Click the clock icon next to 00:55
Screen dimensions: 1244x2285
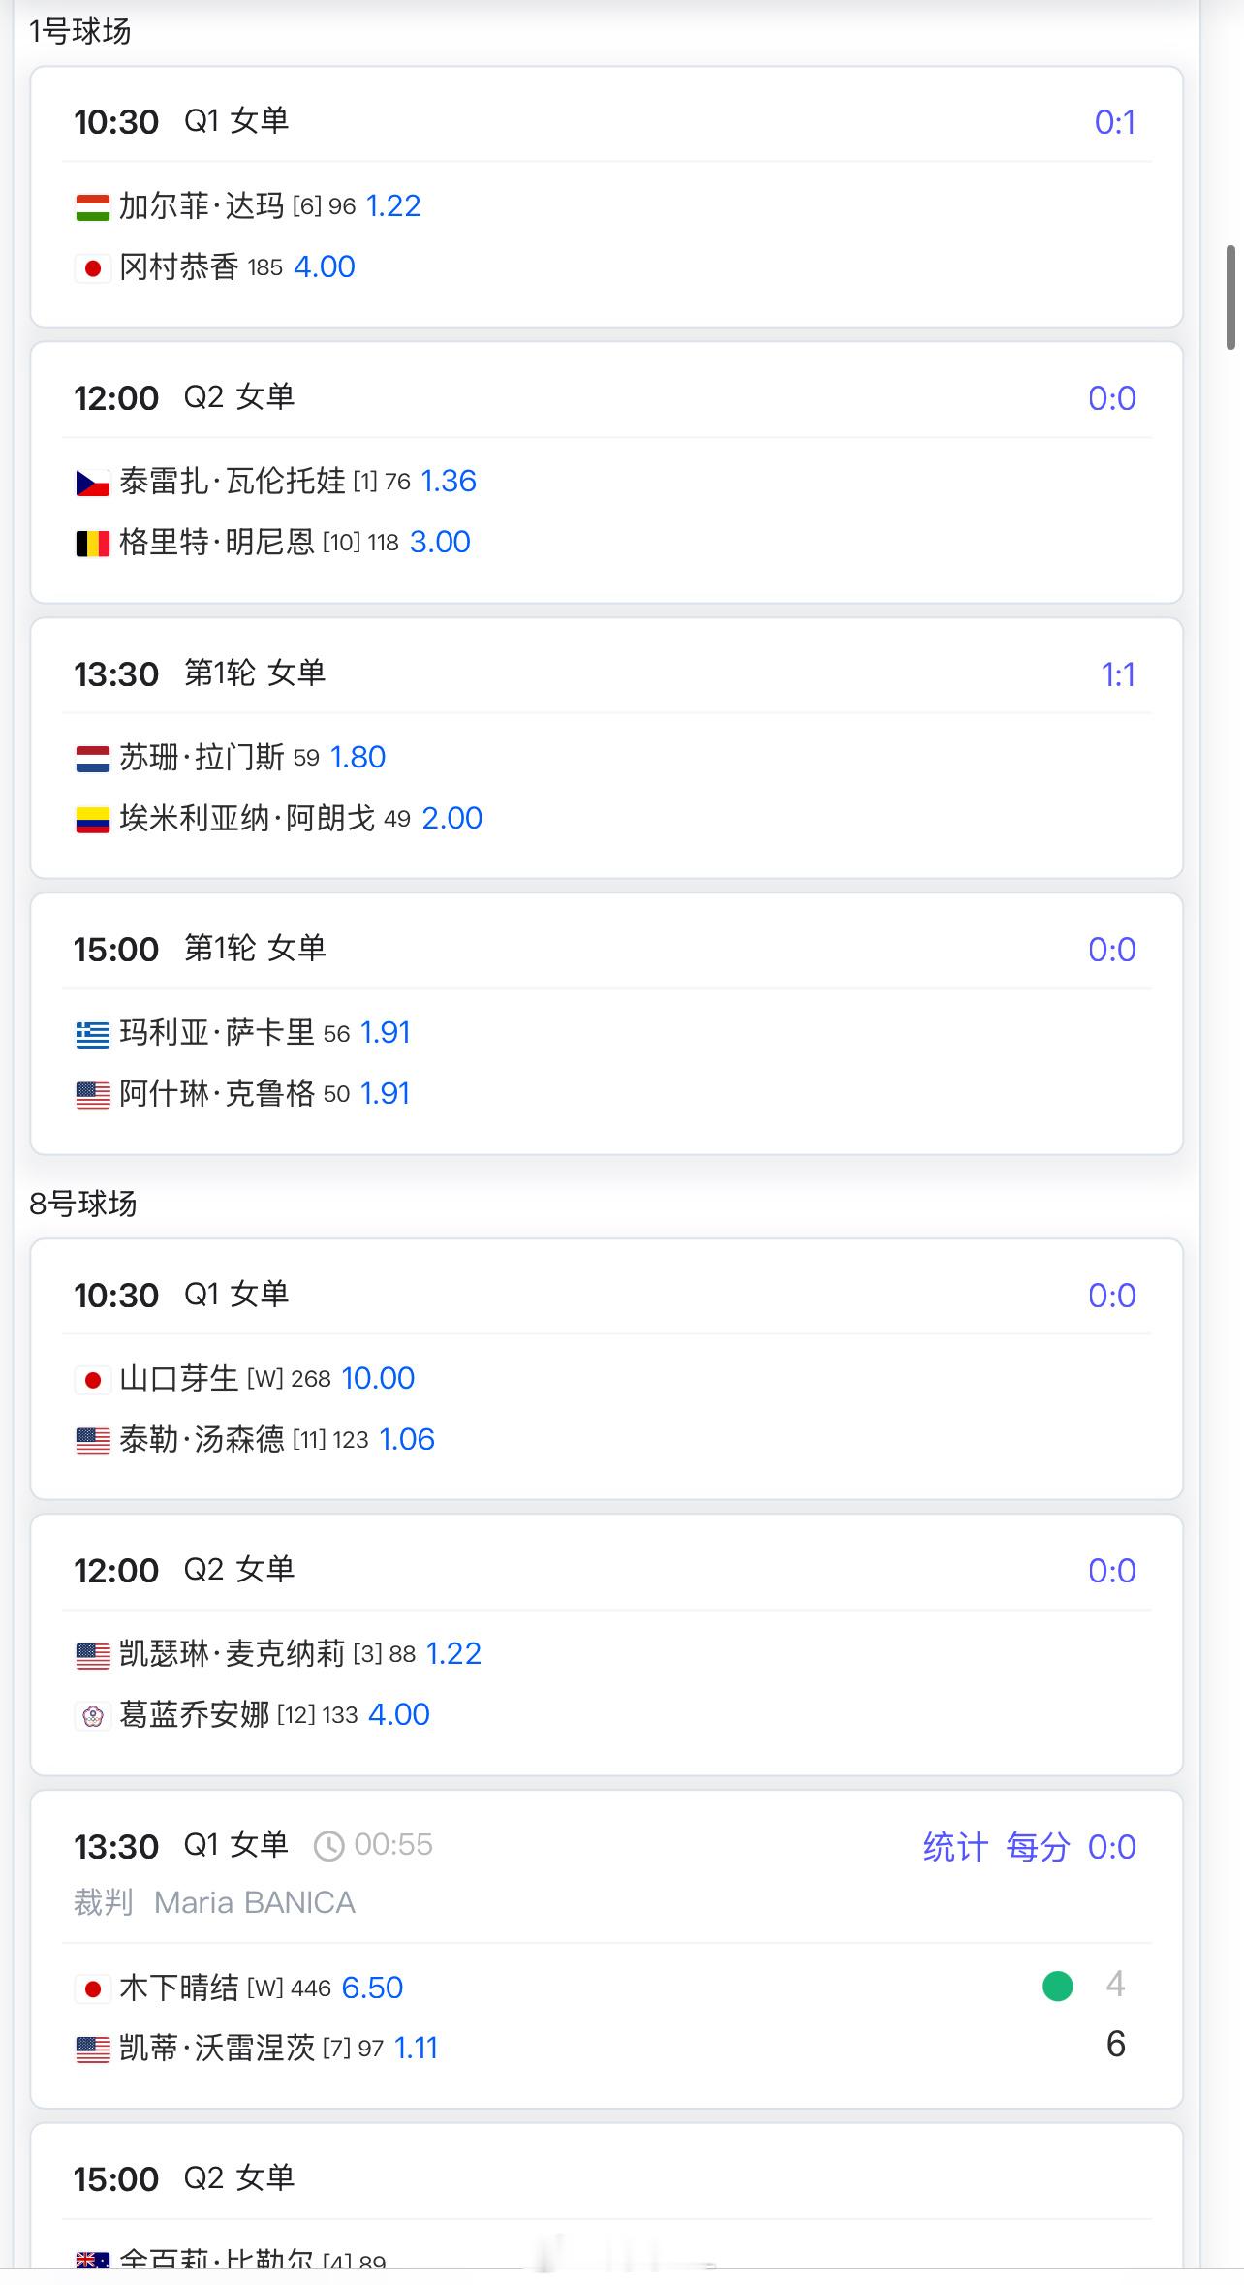coord(328,1846)
